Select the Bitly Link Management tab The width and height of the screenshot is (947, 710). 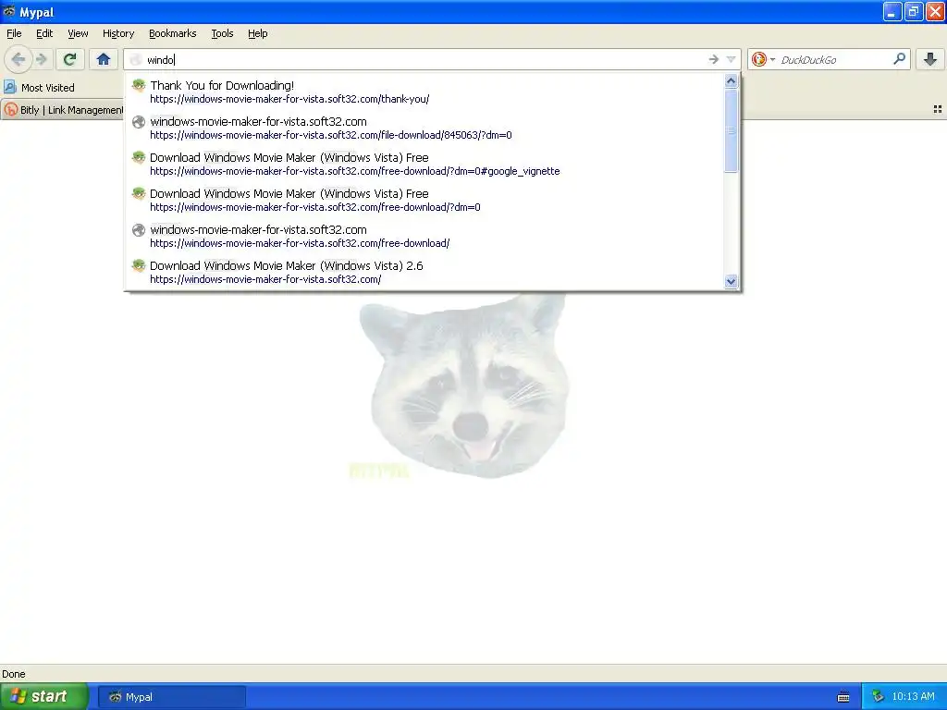[63, 110]
